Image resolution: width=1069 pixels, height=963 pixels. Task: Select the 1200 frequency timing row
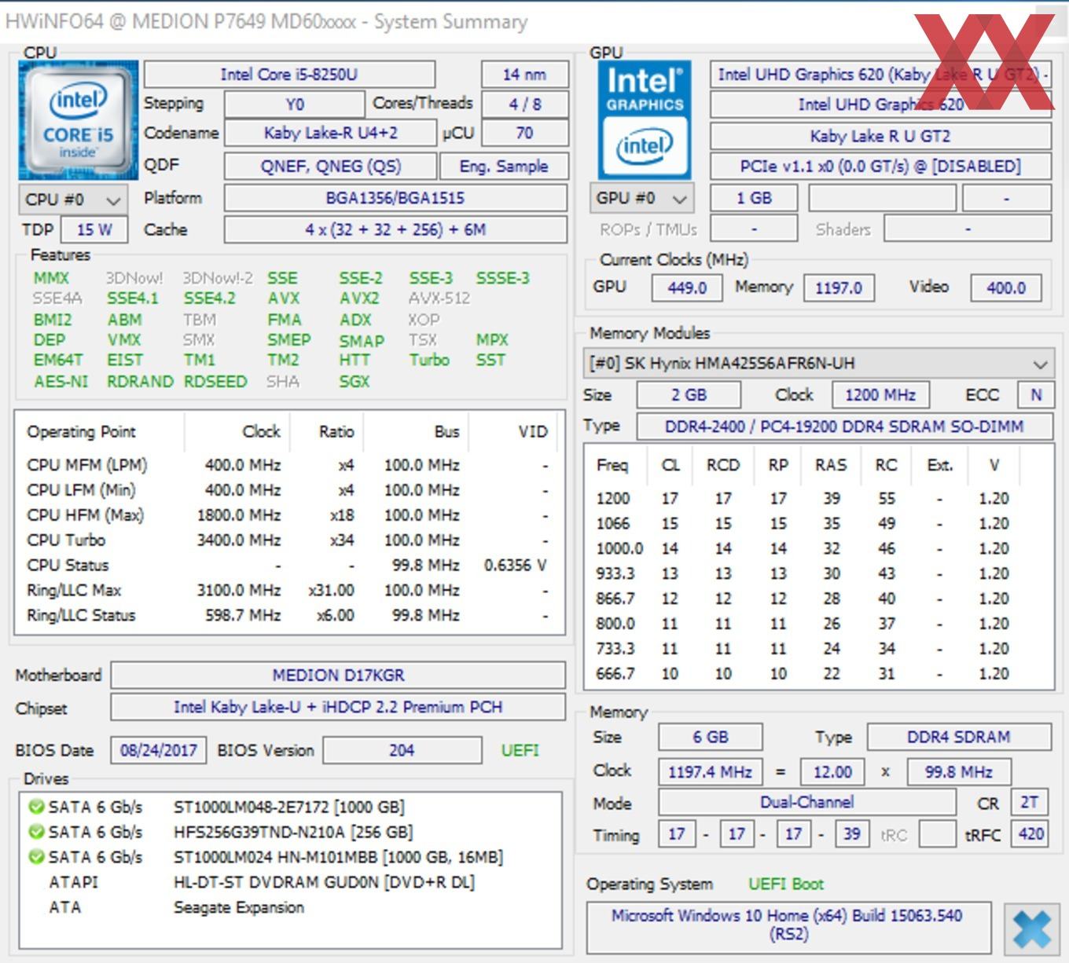pos(818,499)
